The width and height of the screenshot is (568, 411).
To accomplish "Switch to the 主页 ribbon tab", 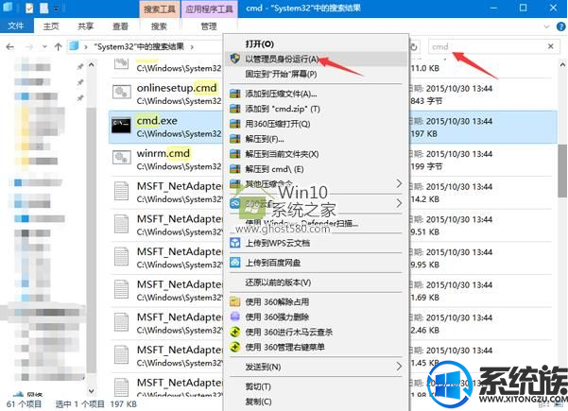I will coord(51,26).
